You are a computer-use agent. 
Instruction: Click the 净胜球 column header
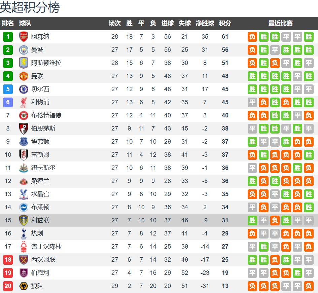tap(205, 24)
